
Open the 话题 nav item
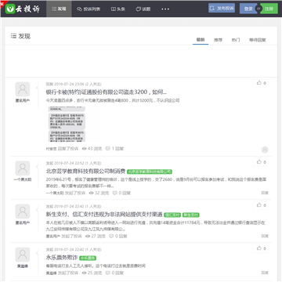pyautogui.click(x=143, y=9)
